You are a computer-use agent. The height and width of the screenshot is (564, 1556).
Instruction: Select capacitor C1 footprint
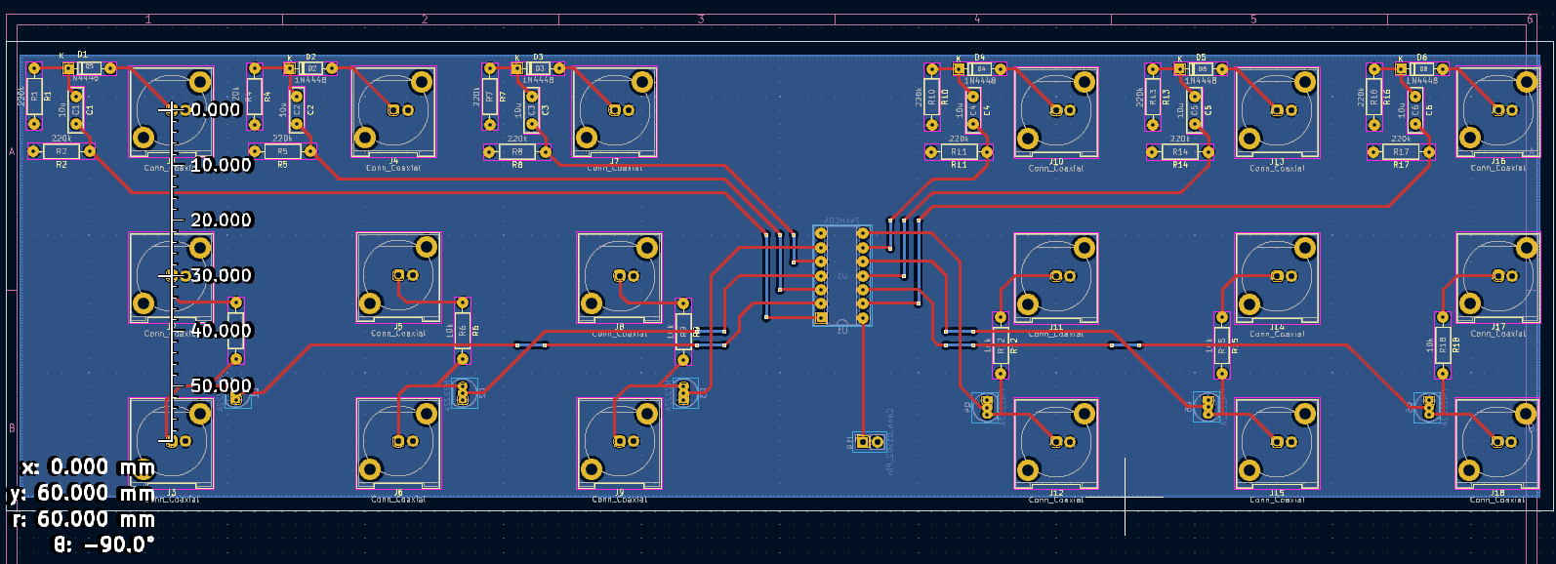tap(76, 110)
